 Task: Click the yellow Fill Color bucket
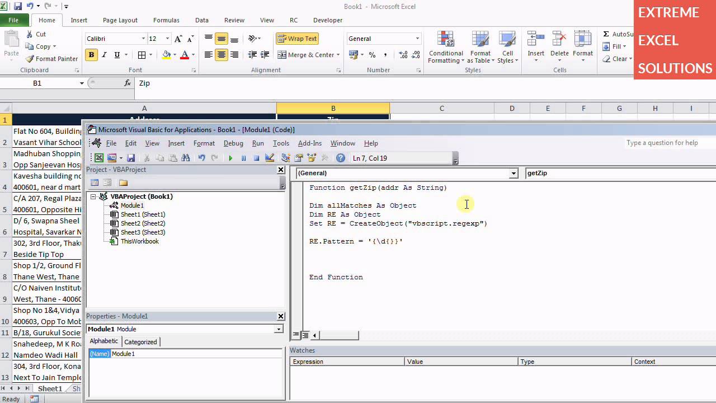(x=166, y=55)
